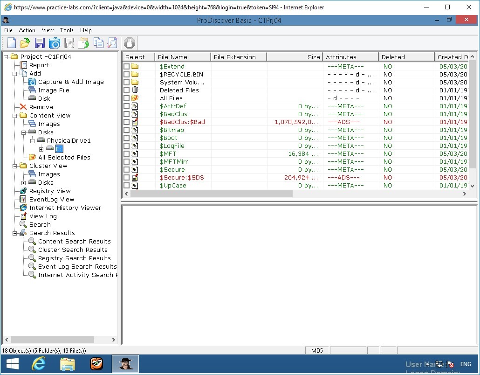Open Cluster Search Results

(x=73, y=250)
